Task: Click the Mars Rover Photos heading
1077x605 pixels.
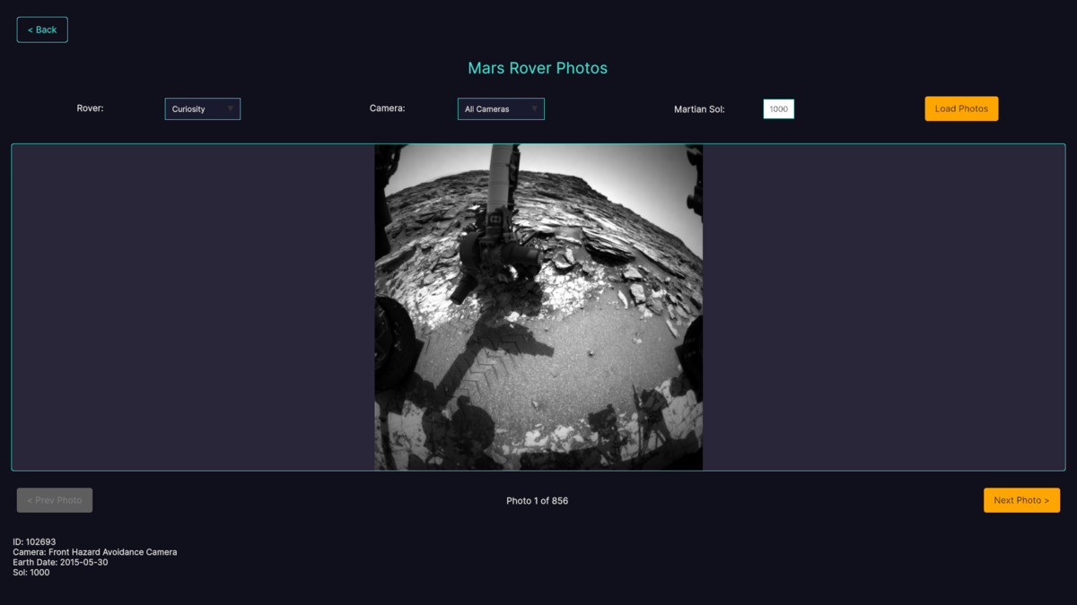Action: (x=538, y=68)
